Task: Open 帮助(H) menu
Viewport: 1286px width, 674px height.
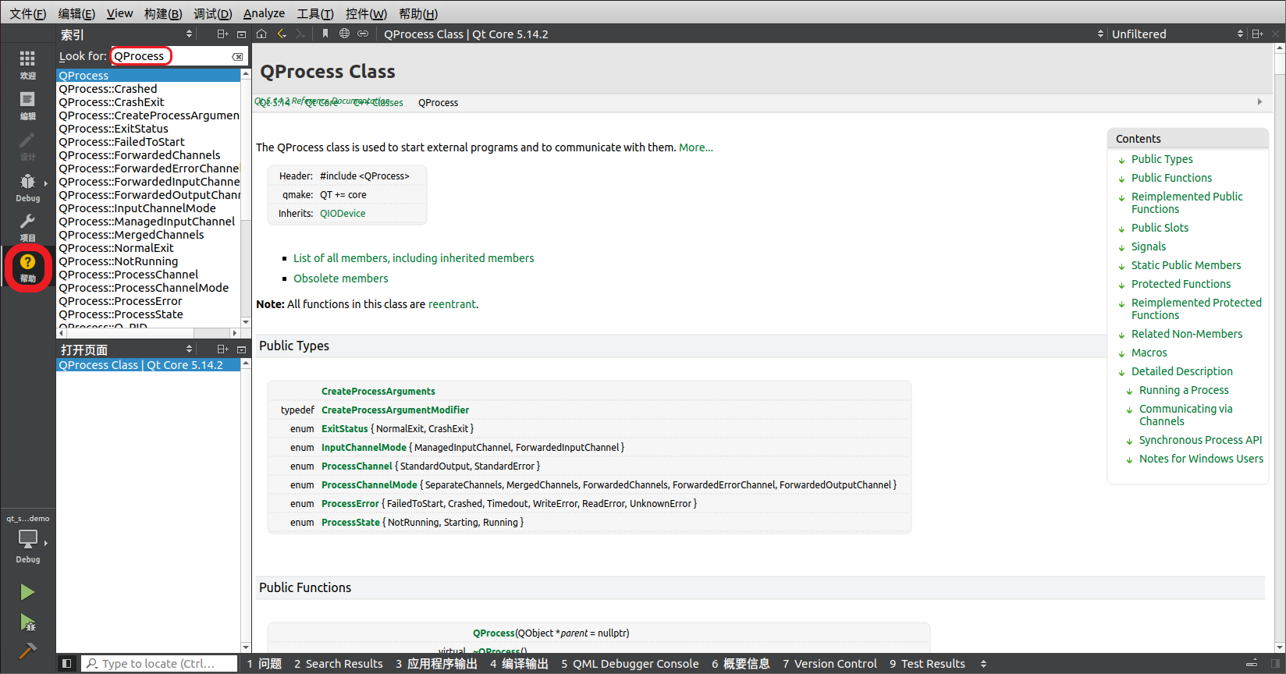Action: coord(418,13)
